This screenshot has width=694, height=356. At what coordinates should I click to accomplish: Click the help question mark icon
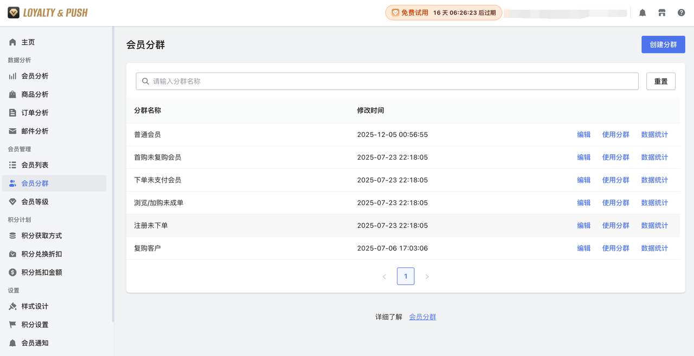tap(682, 12)
